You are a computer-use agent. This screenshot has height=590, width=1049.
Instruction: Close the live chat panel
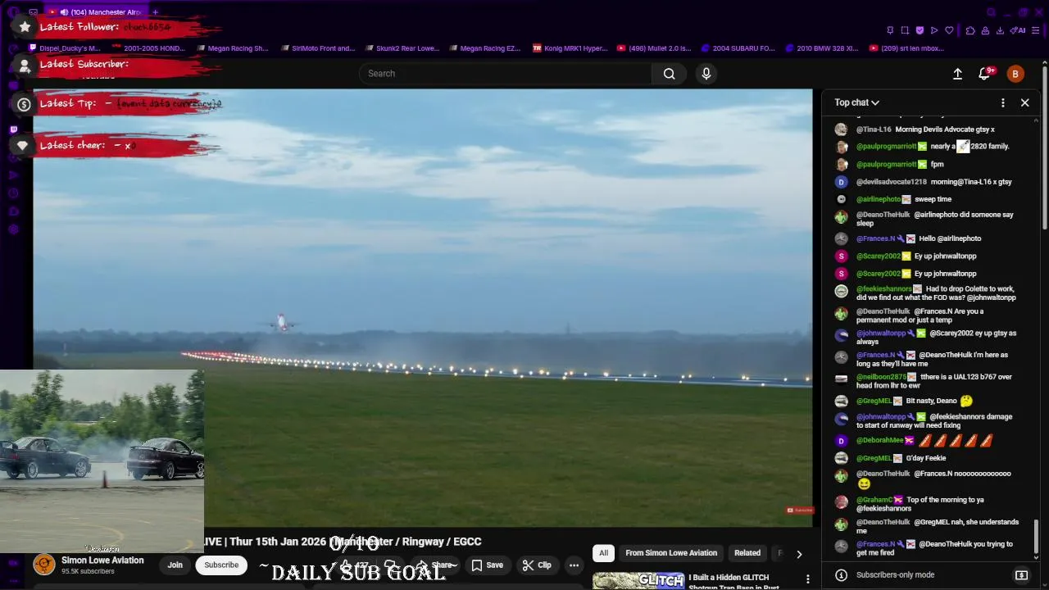coord(1024,102)
